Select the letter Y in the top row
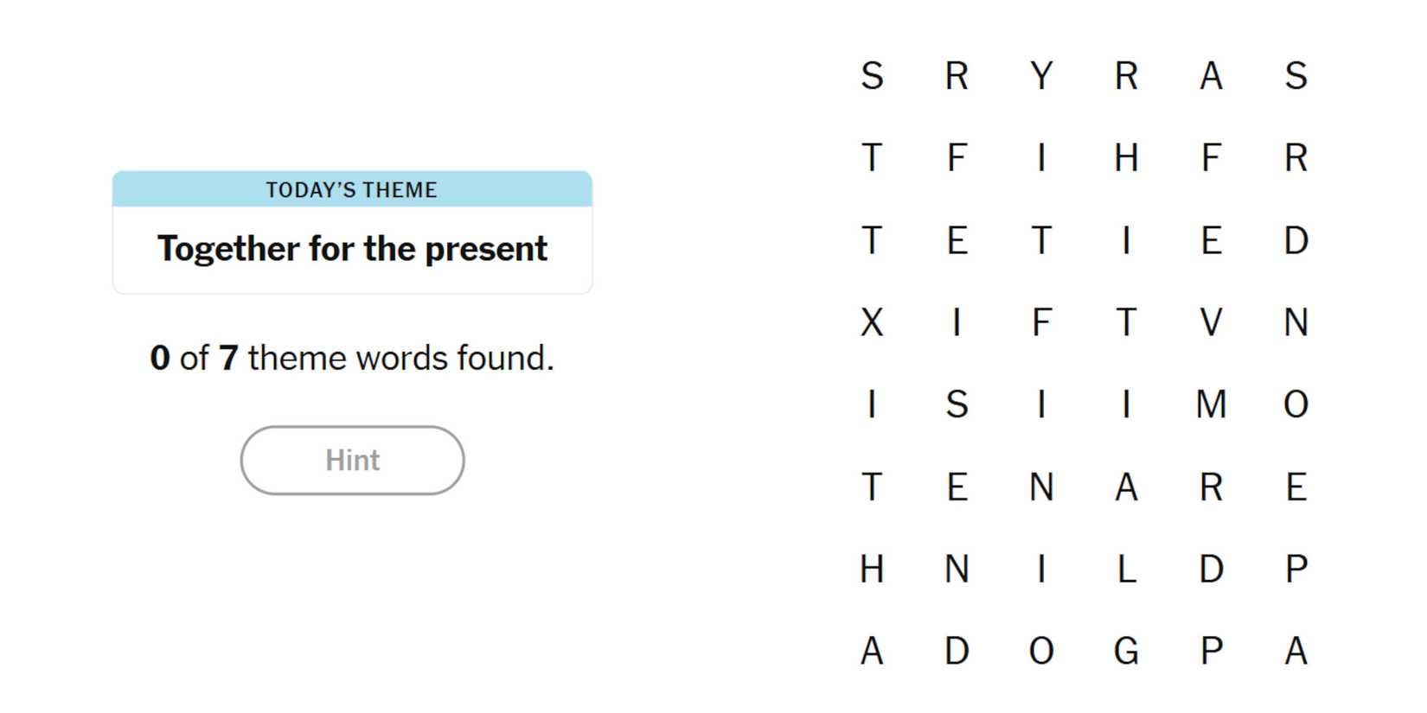 pyautogui.click(x=1042, y=76)
